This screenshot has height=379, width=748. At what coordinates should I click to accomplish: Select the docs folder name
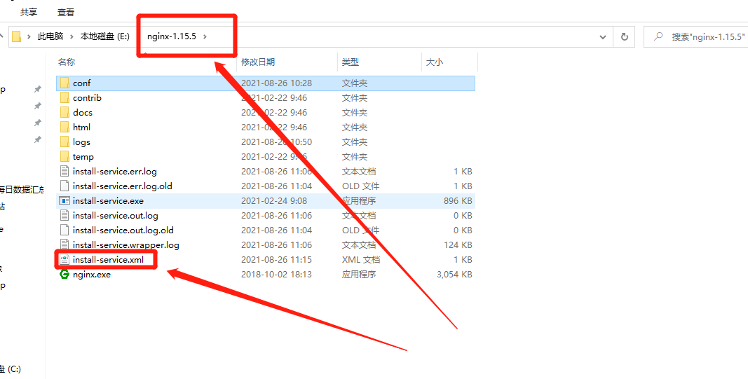(x=83, y=113)
